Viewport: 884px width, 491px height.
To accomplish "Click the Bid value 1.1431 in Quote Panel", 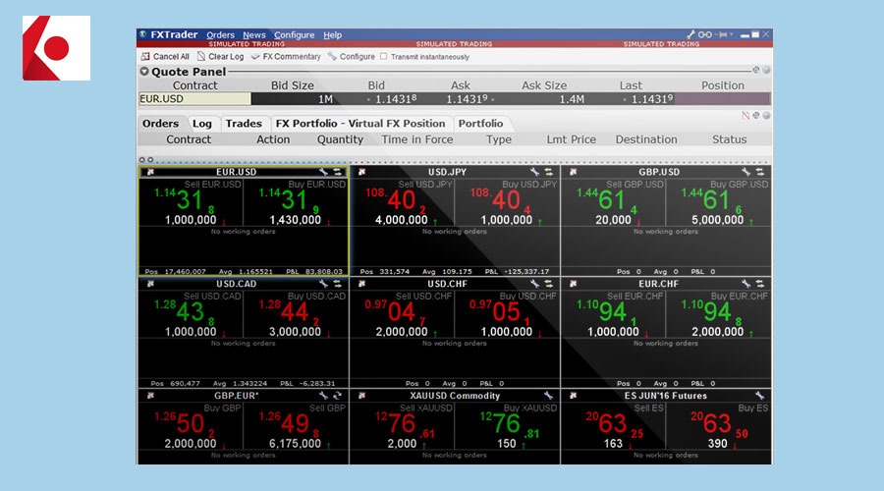I will [396, 99].
